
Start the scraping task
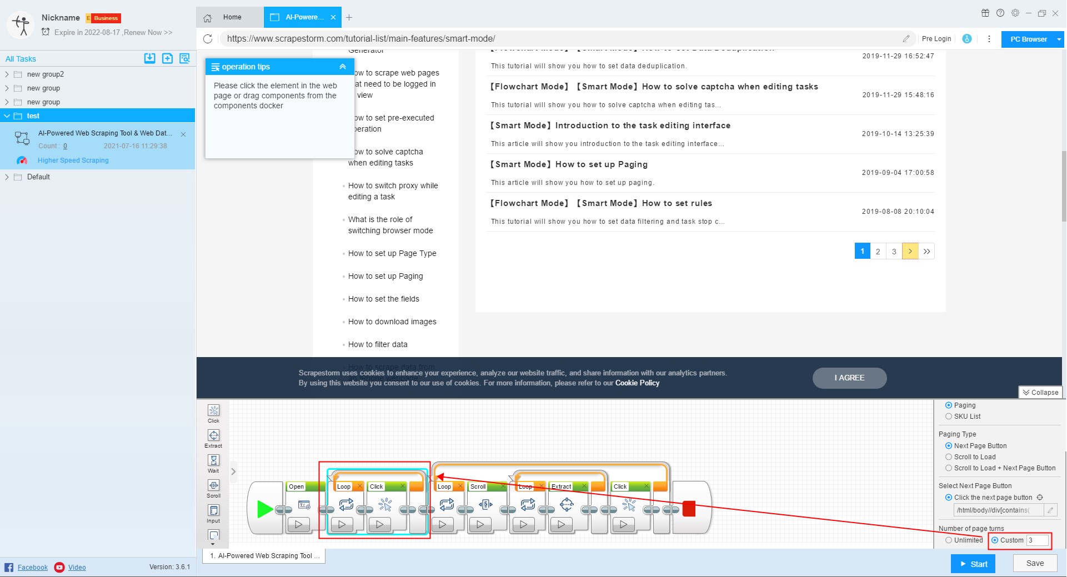click(973, 564)
